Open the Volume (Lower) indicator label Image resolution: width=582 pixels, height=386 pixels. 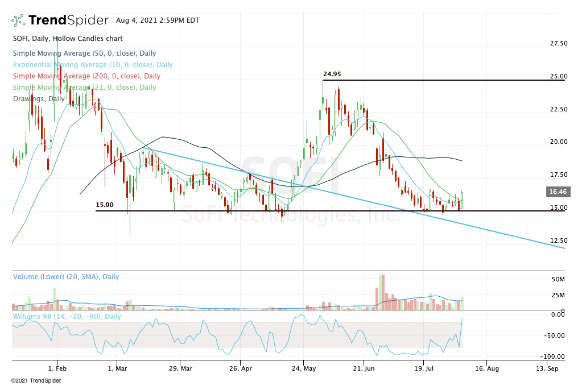pos(66,277)
